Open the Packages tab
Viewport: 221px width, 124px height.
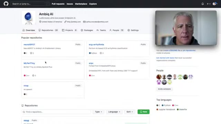point(87,30)
